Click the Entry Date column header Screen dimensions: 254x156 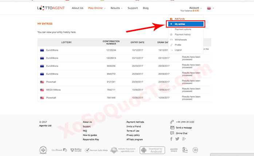pyautogui.click(x=138, y=42)
